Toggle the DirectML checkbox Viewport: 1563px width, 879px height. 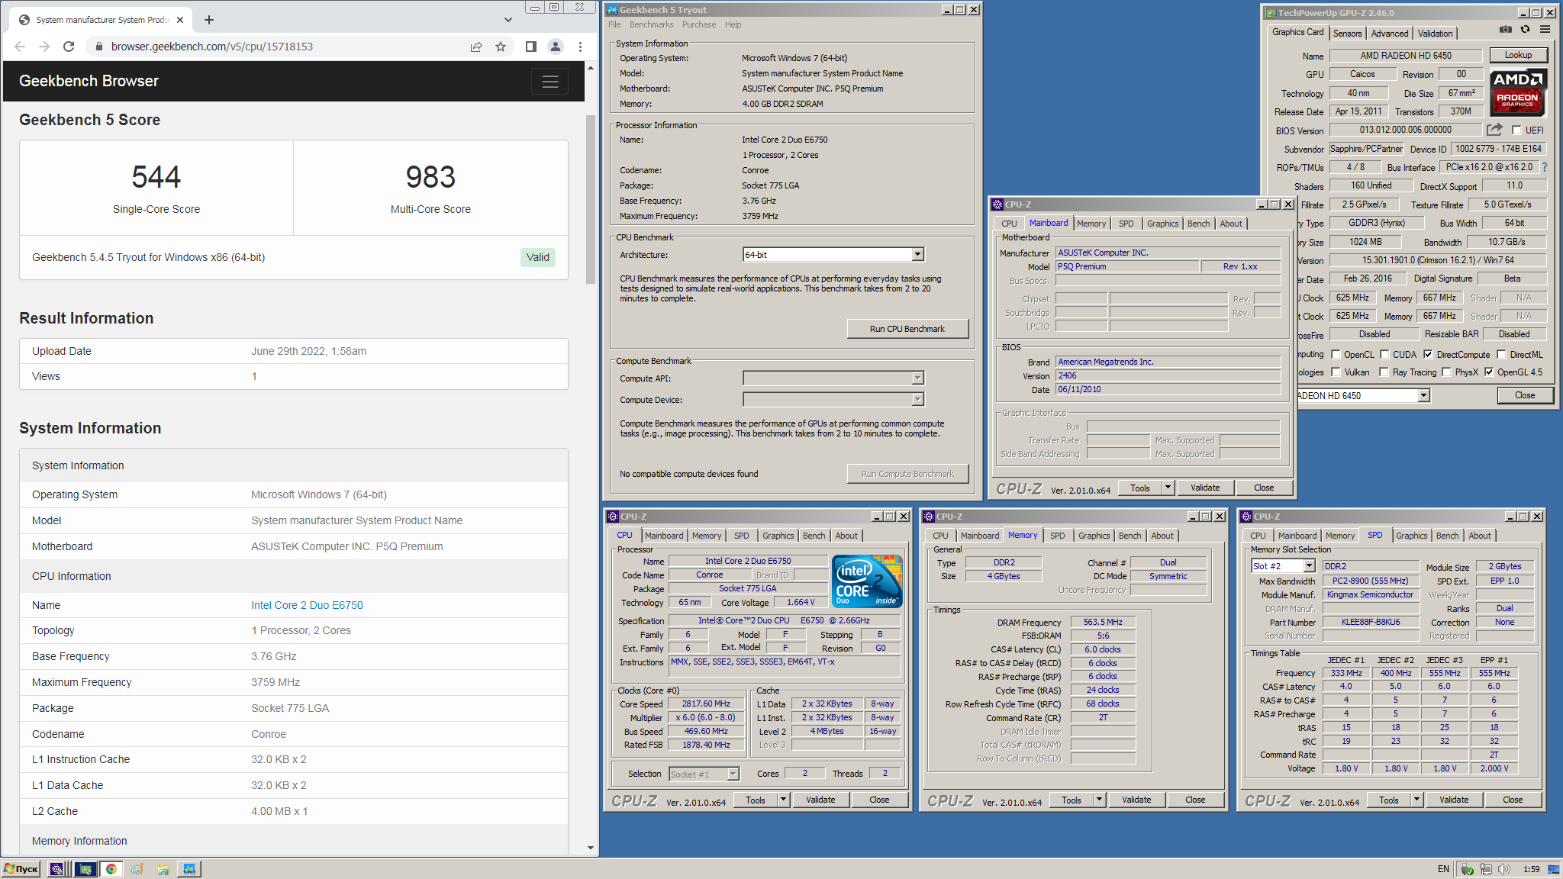[x=1501, y=355]
